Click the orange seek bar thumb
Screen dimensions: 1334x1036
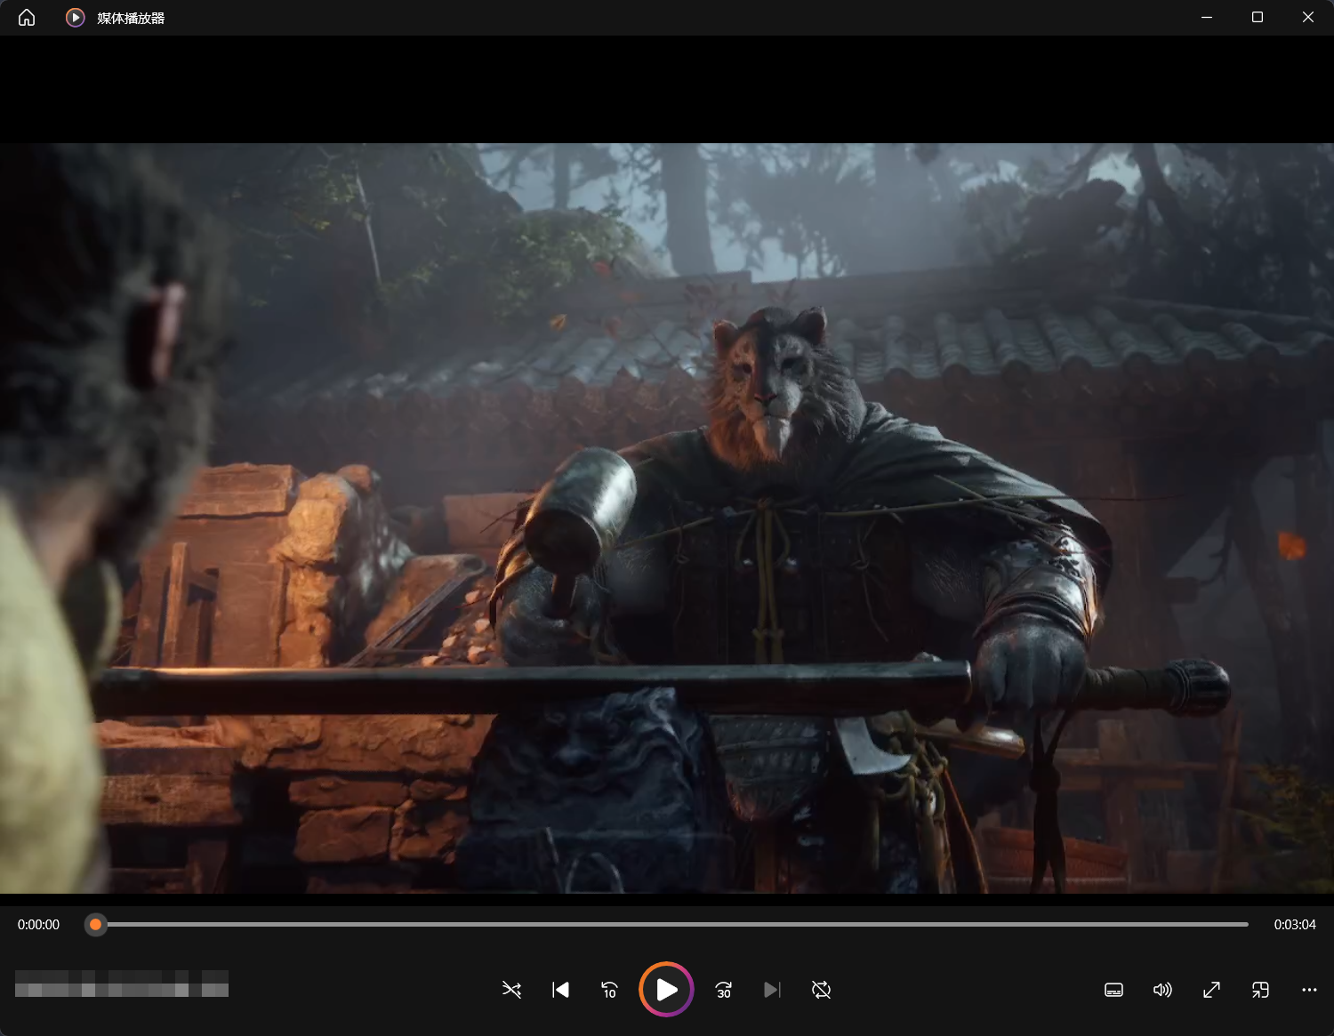pos(96,925)
